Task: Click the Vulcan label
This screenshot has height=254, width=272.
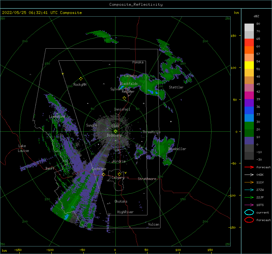Action: pyautogui.click(x=154, y=224)
